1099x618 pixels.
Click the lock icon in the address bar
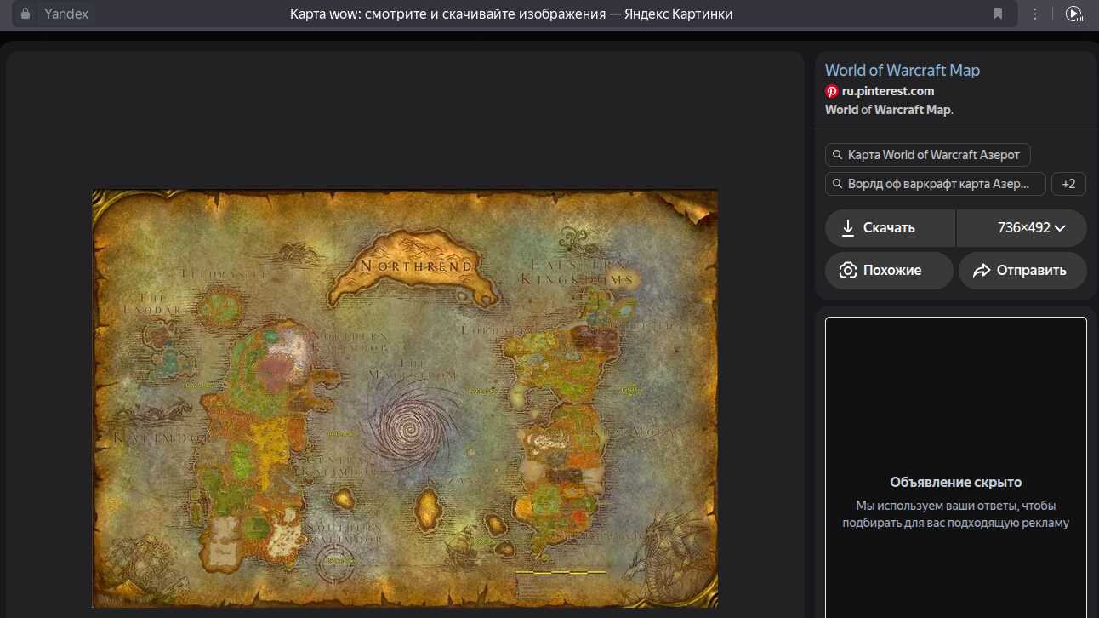(26, 14)
